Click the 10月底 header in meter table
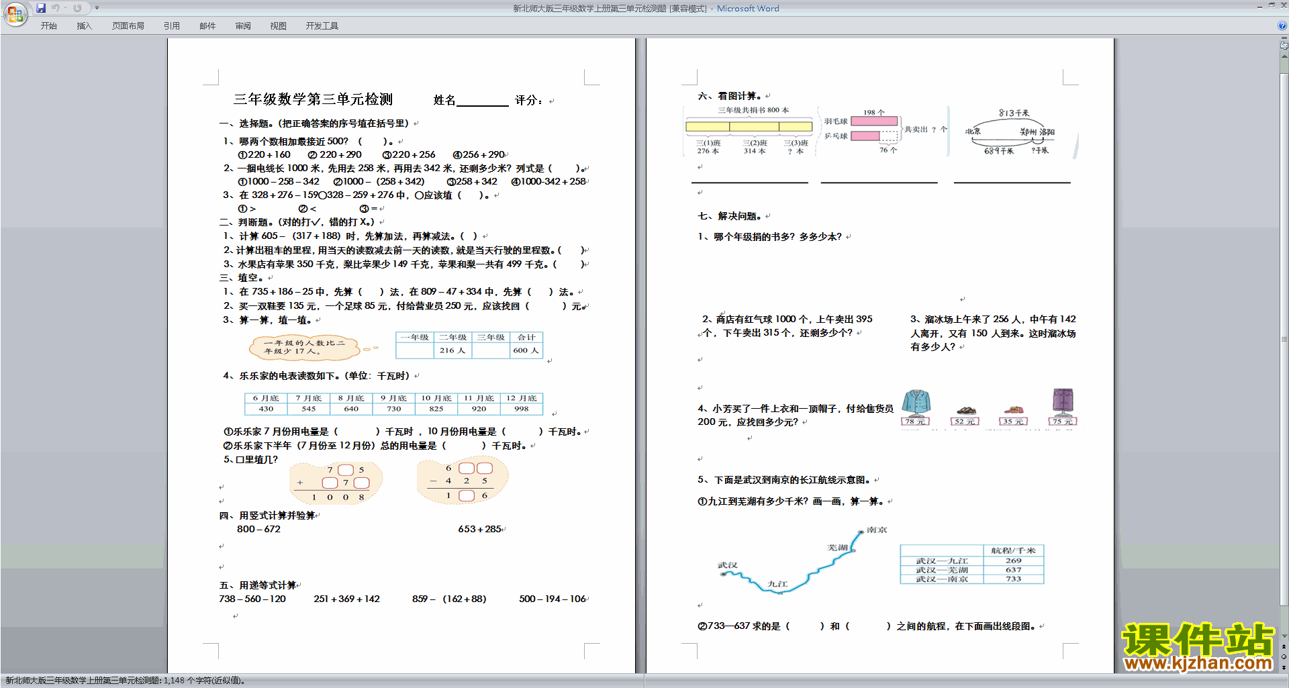 [436, 398]
